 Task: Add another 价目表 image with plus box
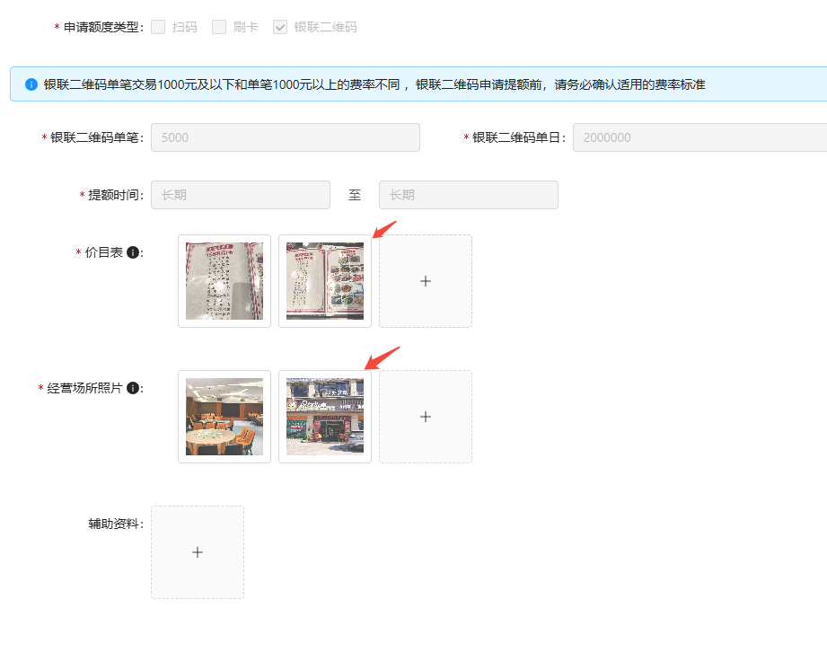pos(426,281)
